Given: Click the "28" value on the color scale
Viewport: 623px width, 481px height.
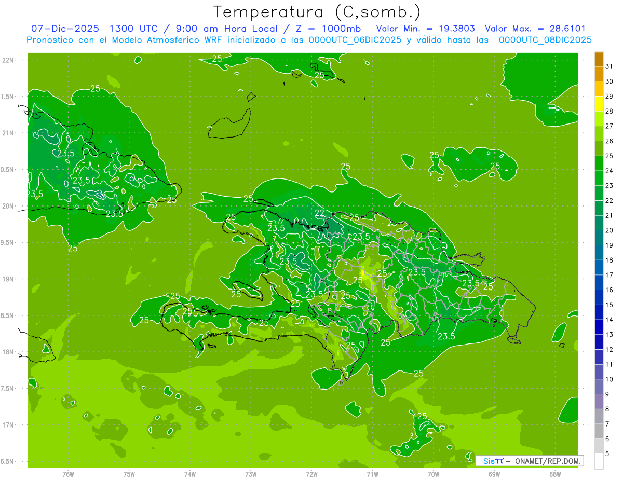Looking at the screenshot, I should point(610,112).
